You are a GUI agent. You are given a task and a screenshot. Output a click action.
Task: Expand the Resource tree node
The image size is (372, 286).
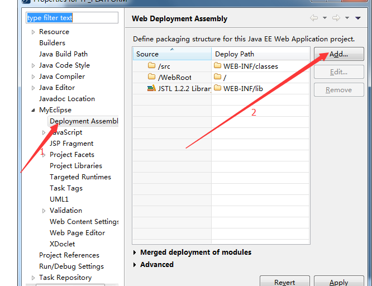point(33,32)
